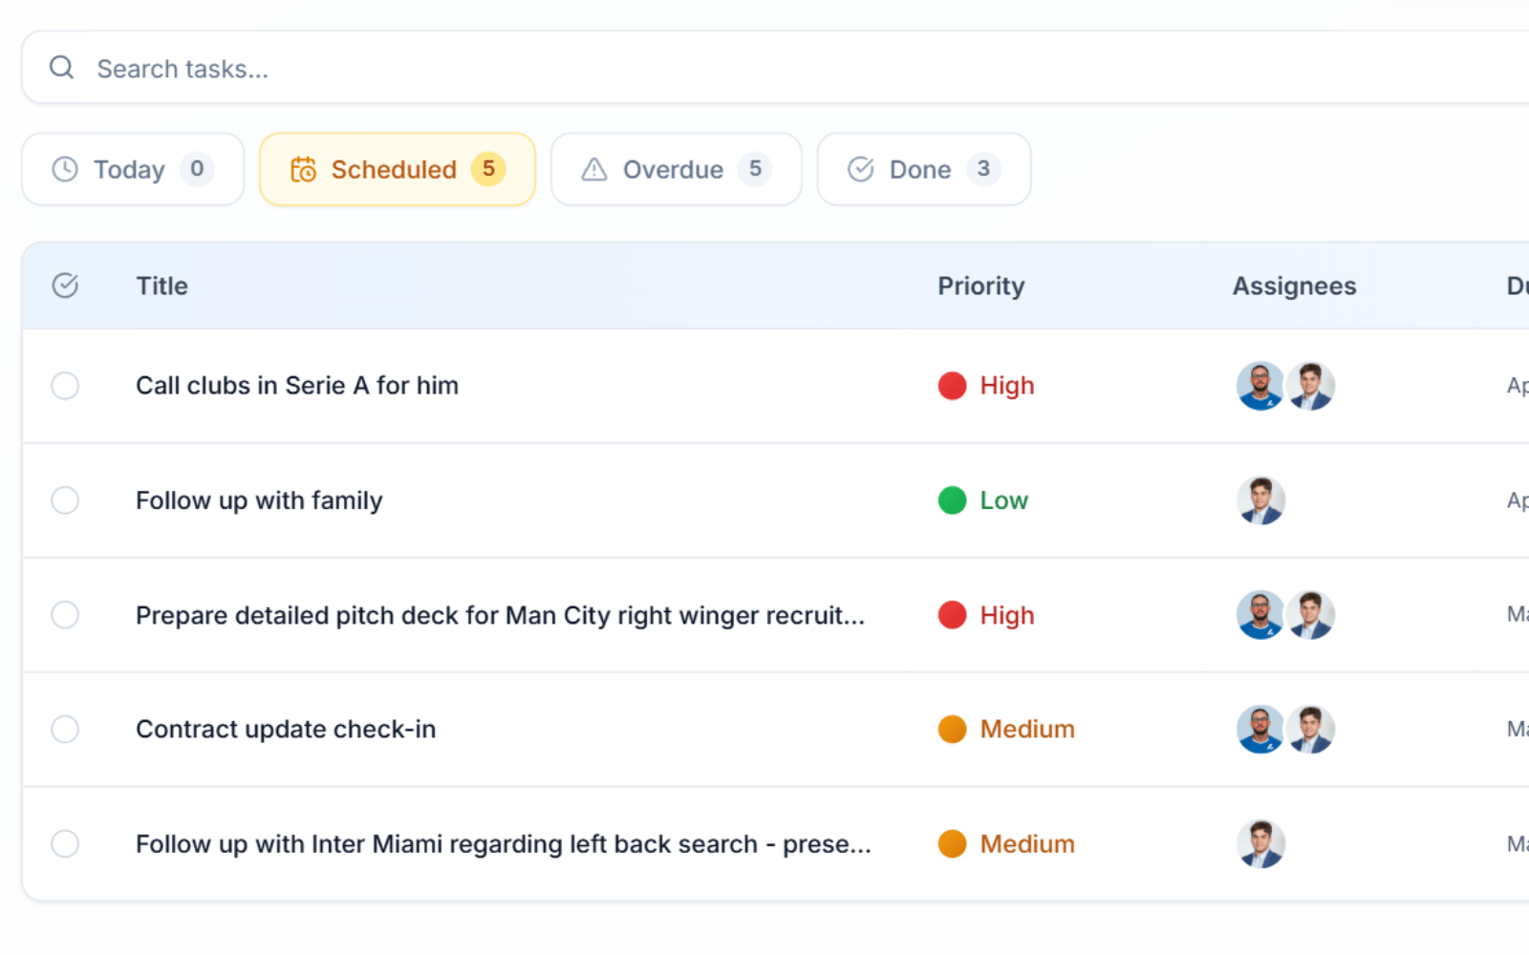This screenshot has width=1529, height=955.
Task: Click Medium priority on Contract update row
Action: (x=1006, y=730)
